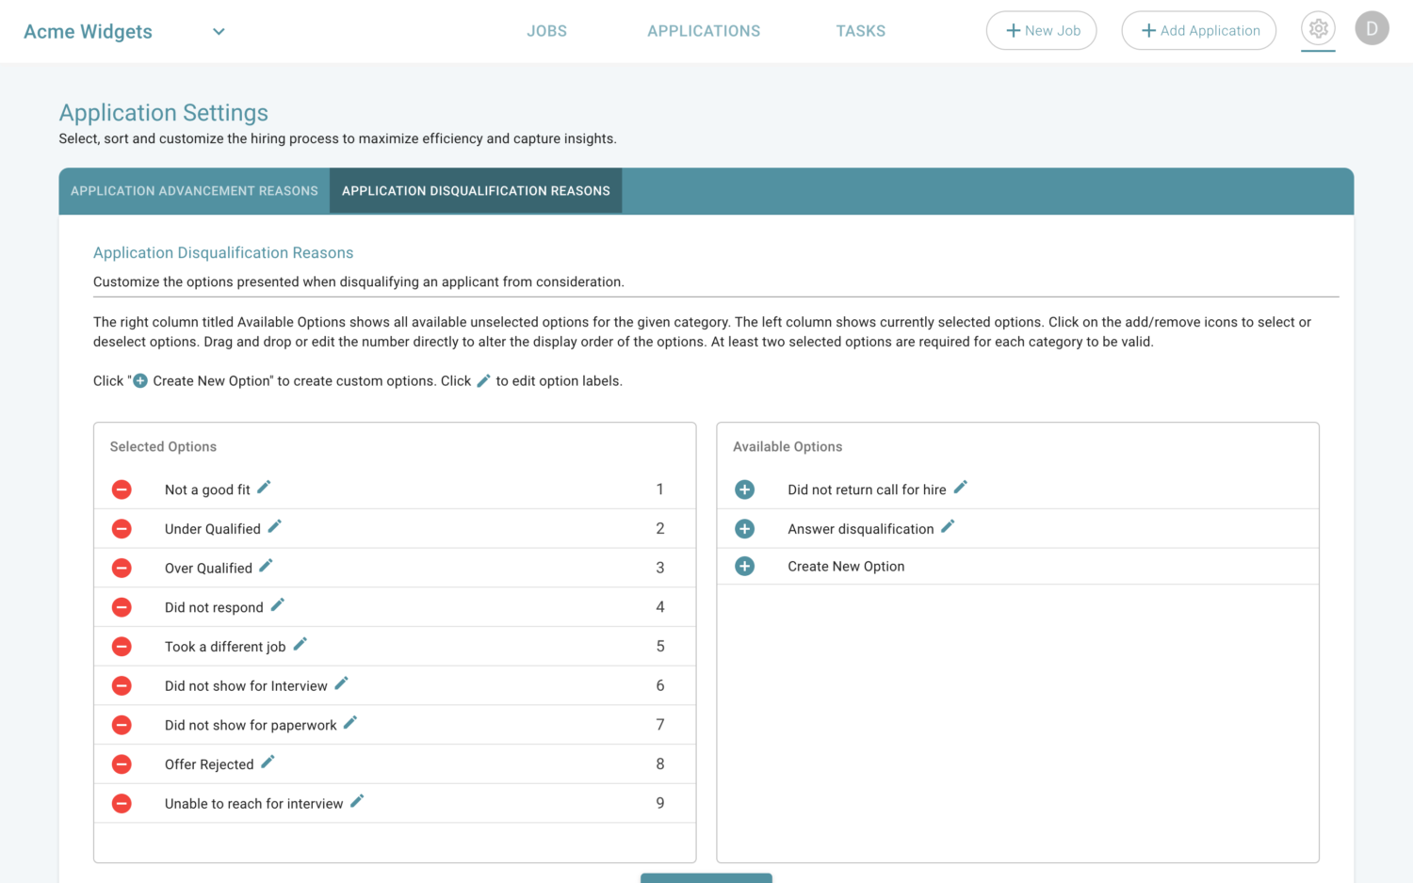Click the Add Application button
Viewport: 1413px width, 883px height.
point(1198,30)
